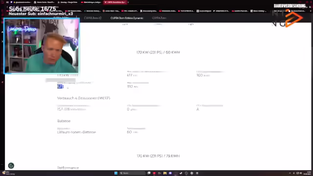Click the circular chat widget icon bottom-left
This screenshot has height=176, width=313.
11,165
